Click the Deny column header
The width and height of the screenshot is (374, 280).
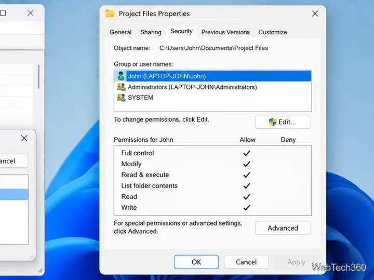(288, 140)
